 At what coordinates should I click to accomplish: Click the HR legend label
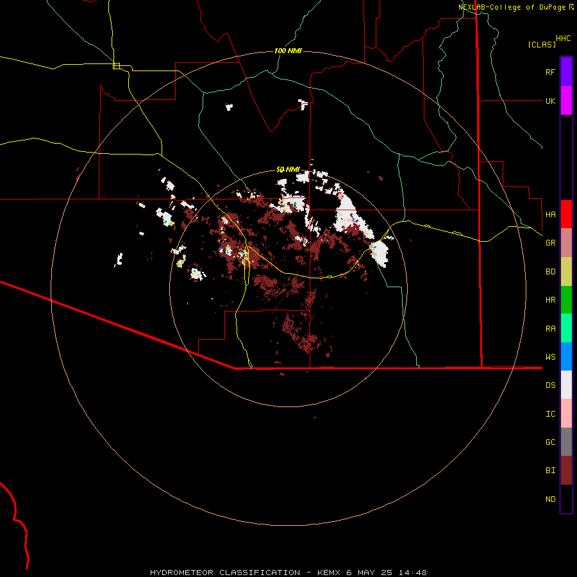point(551,300)
